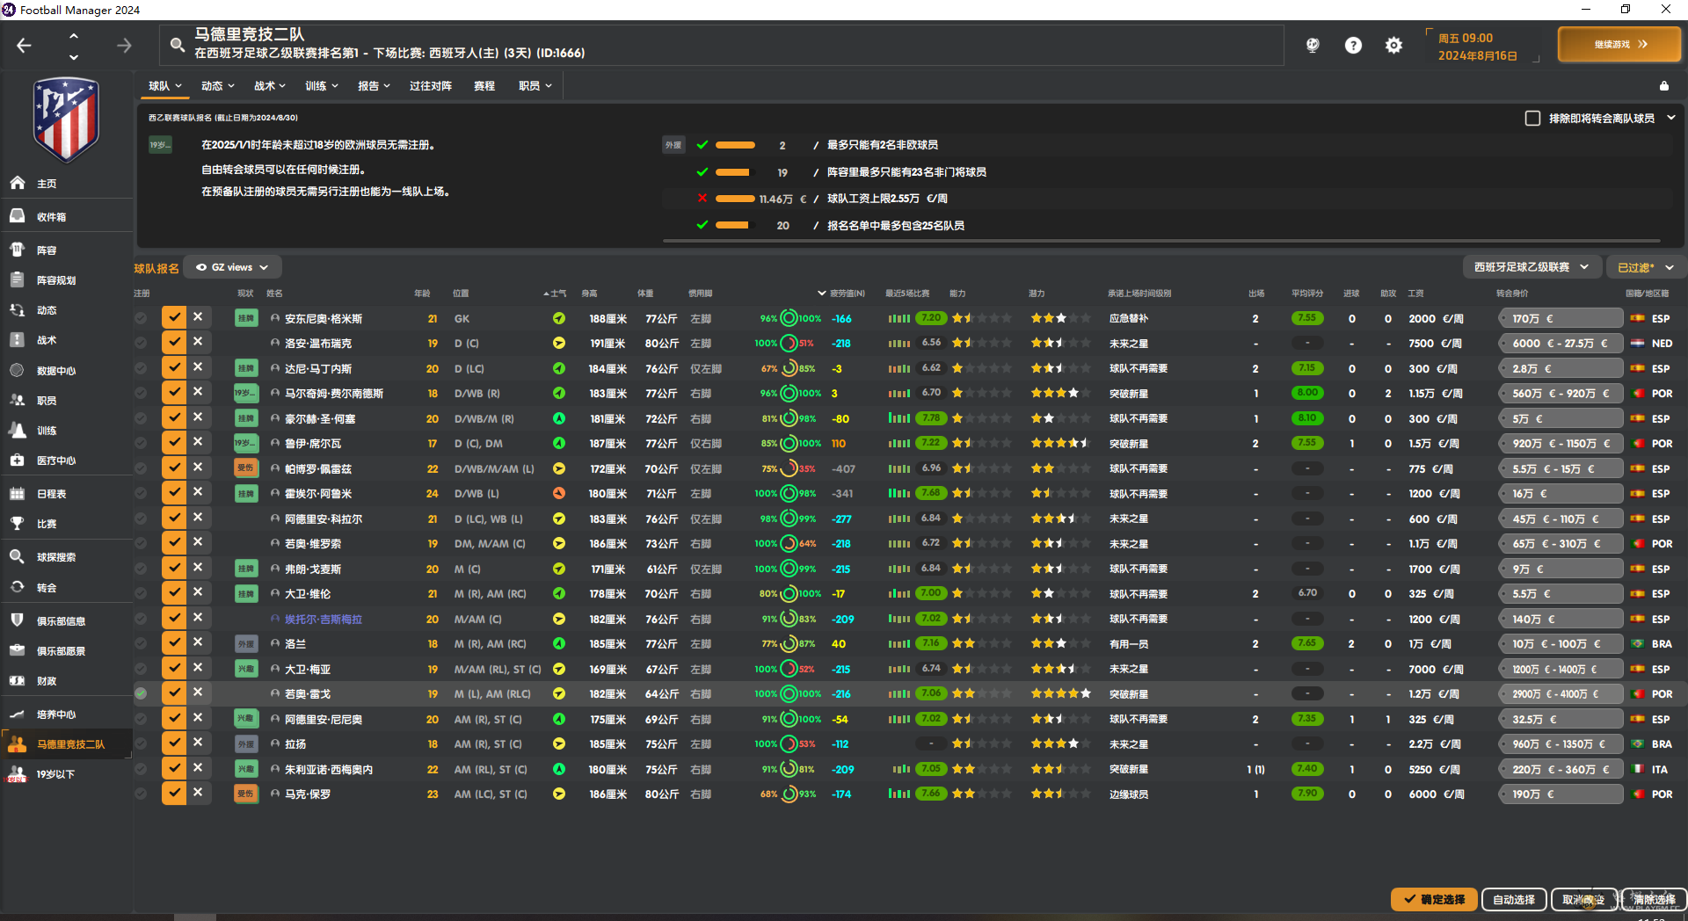Click the 清除选择 button
The height and width of the screenshot is (921, 1688).
point(1653,899)
